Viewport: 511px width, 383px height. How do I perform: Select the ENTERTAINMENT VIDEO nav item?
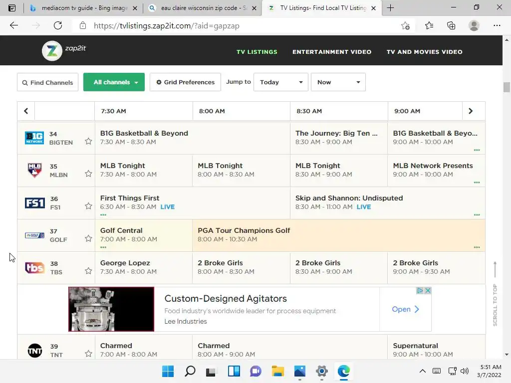pos(332,52)
